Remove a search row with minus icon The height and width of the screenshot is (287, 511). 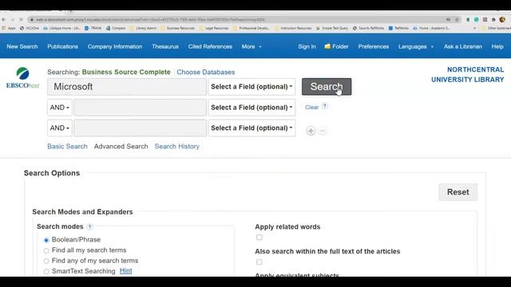pos(322,131)
